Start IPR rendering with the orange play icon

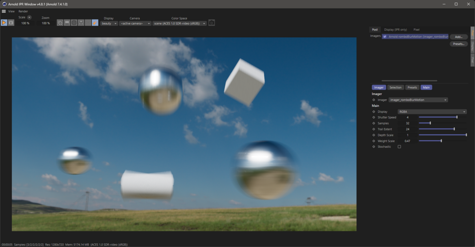(x=4, y=23)
